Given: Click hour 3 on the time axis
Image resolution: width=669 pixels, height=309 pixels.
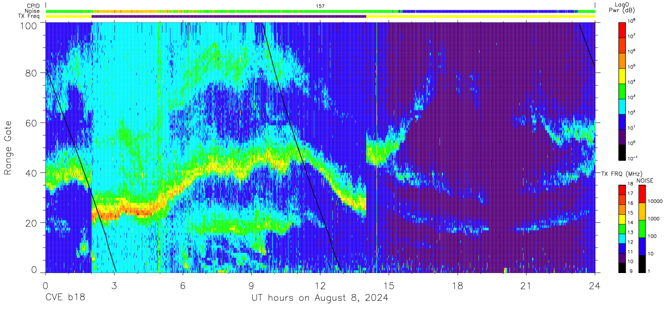Looking at the screenshot, I should tap(114, 285).
